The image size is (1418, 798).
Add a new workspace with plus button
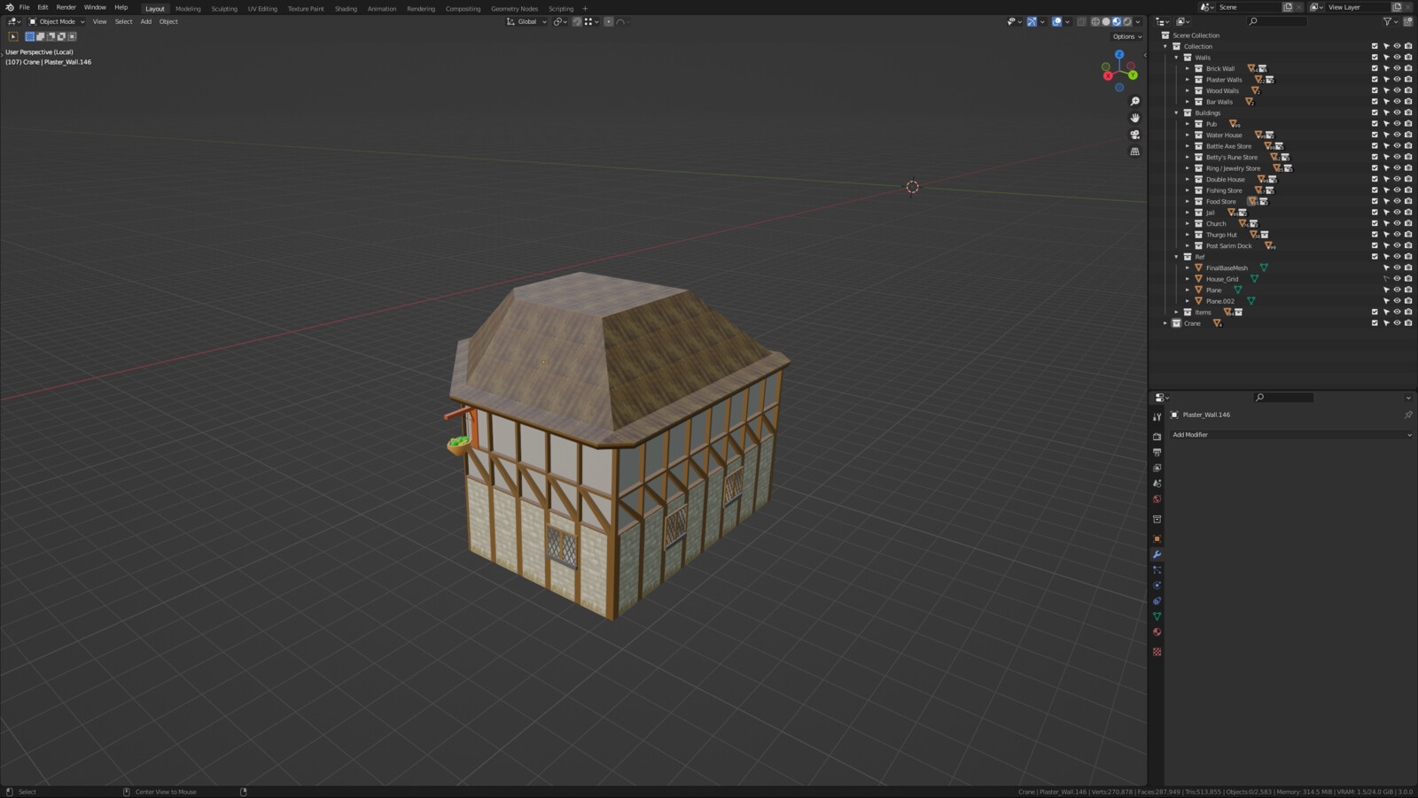[x=585, y=8]
